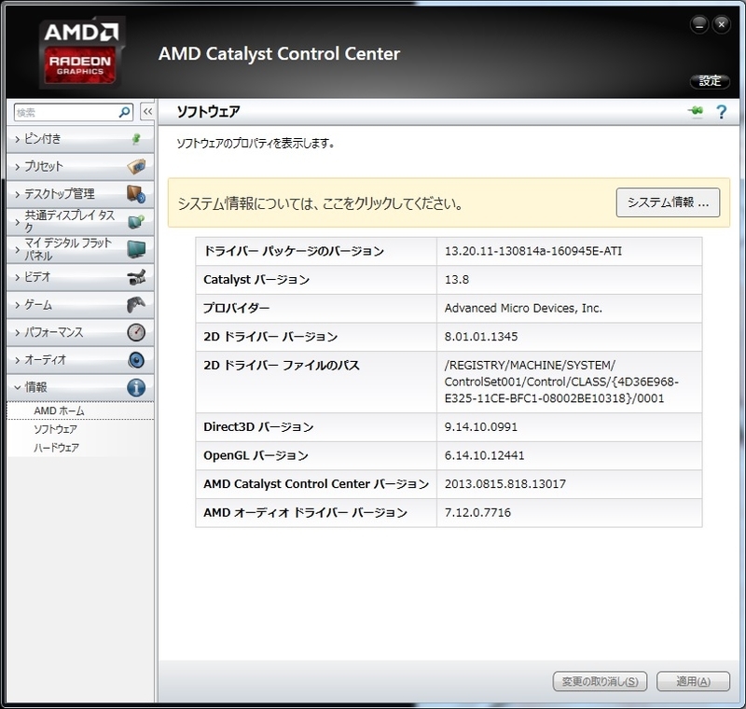This screenshot has width=746, height=709.
Task: Expand the デスクトップ管理 section
Action: tap(80, 194)
